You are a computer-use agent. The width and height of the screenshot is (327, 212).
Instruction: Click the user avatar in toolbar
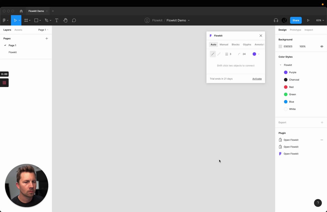(x=284, y=20)
